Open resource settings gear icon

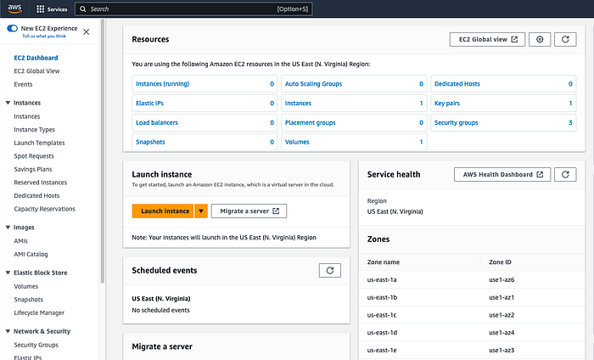click(x=540, y=39)
